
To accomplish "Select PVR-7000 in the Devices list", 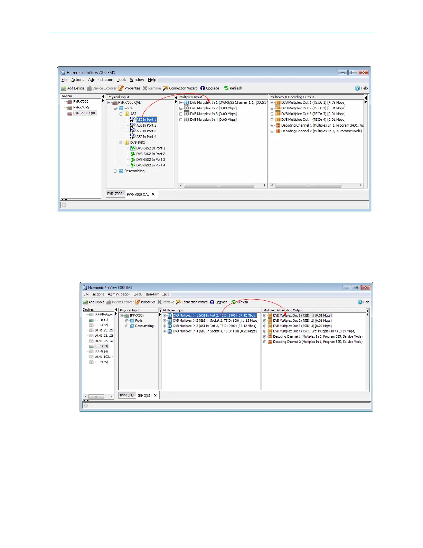I will 81,102.
